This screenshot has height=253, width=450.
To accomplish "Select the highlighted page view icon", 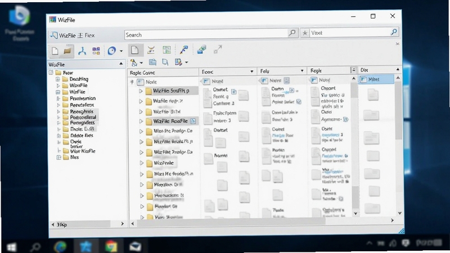I will pos(135,50).
